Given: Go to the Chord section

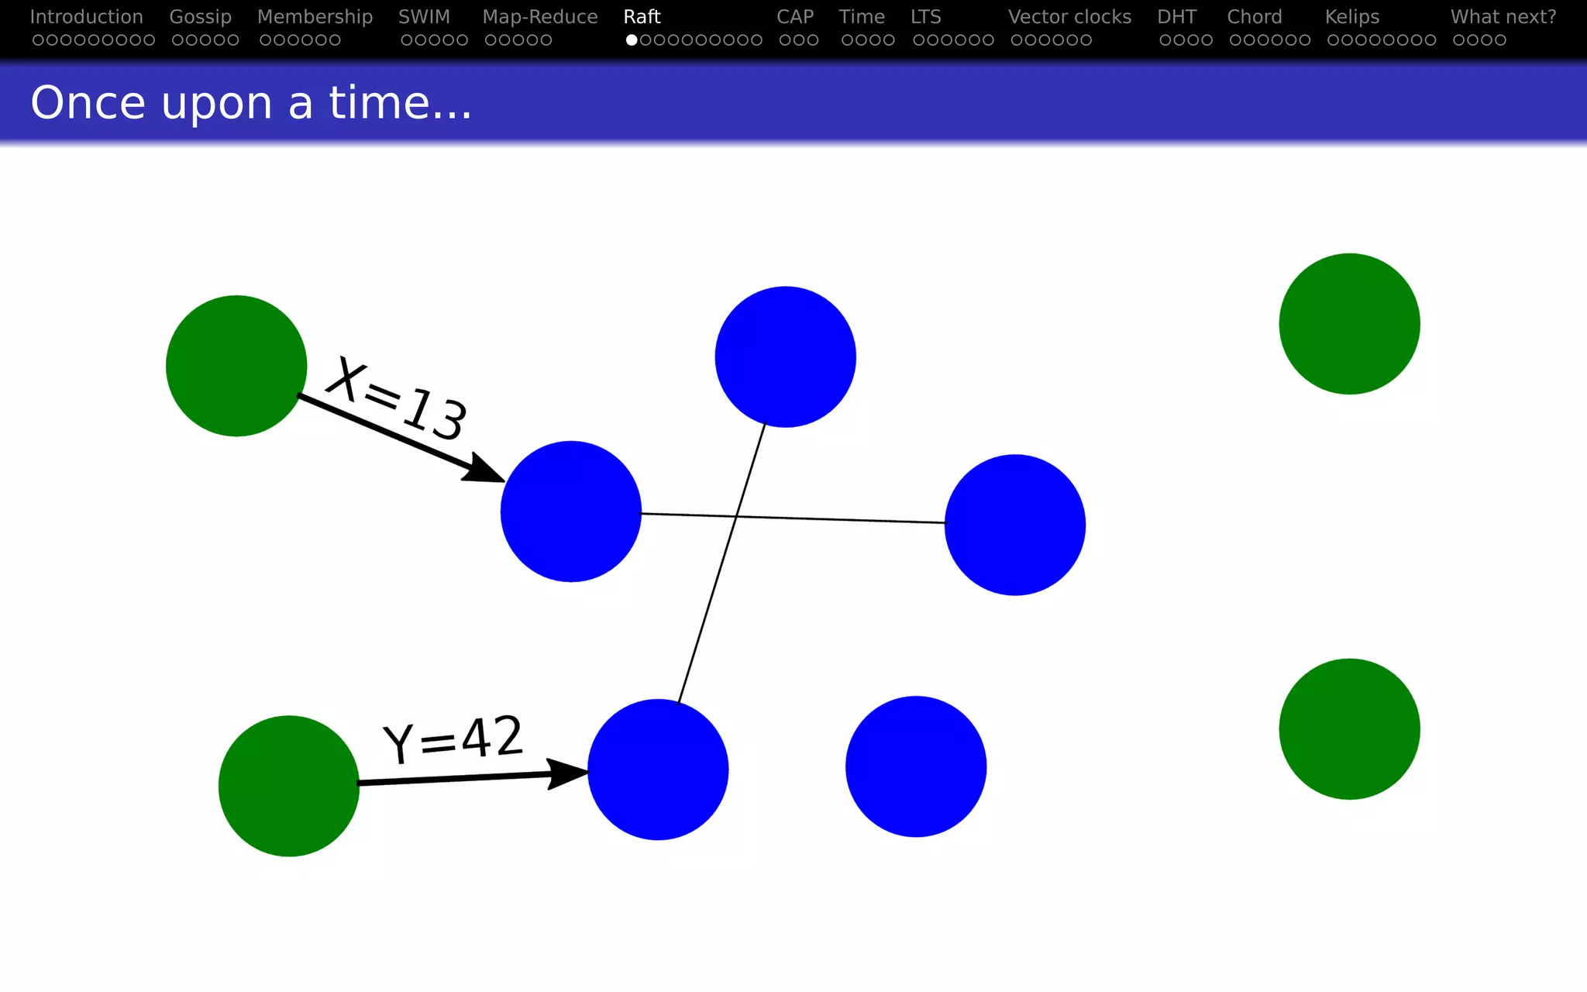Looking at the screenshot, I should (x=1255, y=17).
